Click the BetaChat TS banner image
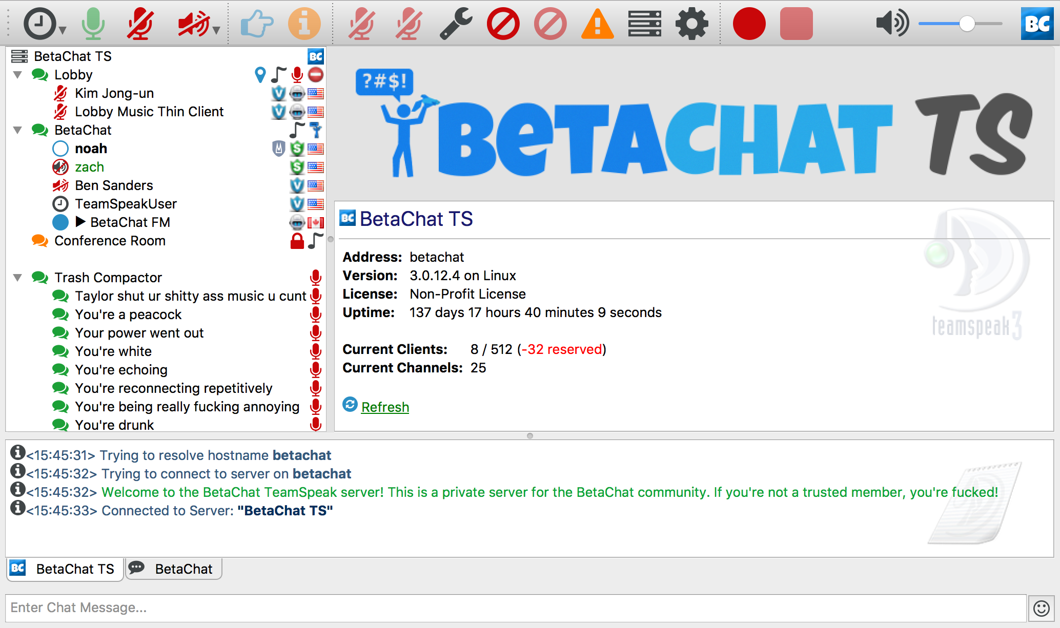1060x628 pixels. click(694, 123)
